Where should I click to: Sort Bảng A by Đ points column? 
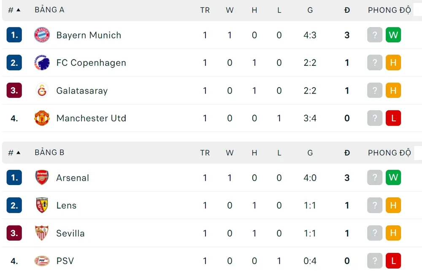pos(347,10)
